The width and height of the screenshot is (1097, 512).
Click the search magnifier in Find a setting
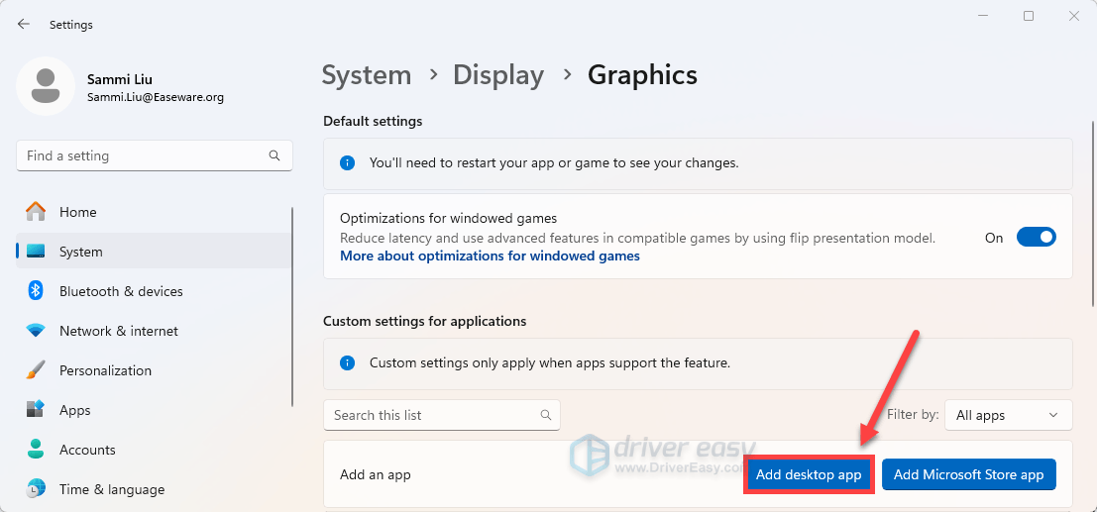tap(274, 155)
